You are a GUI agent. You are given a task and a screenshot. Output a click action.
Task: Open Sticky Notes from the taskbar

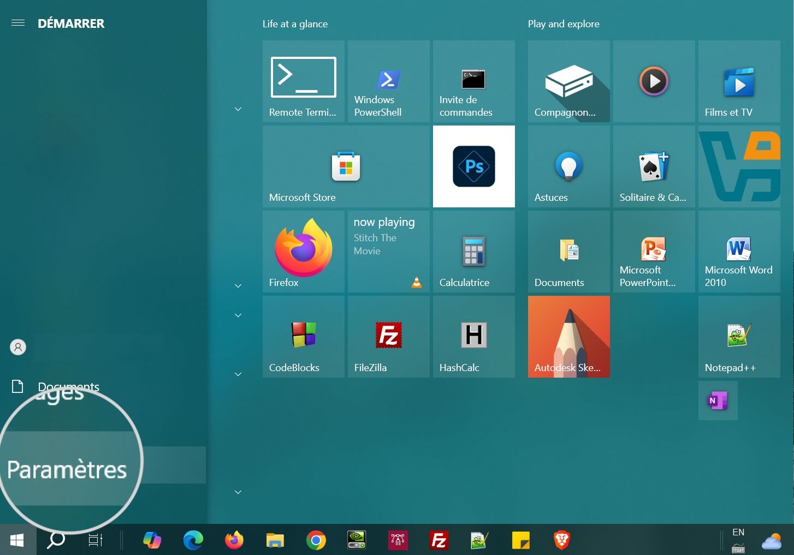point(521,540)
